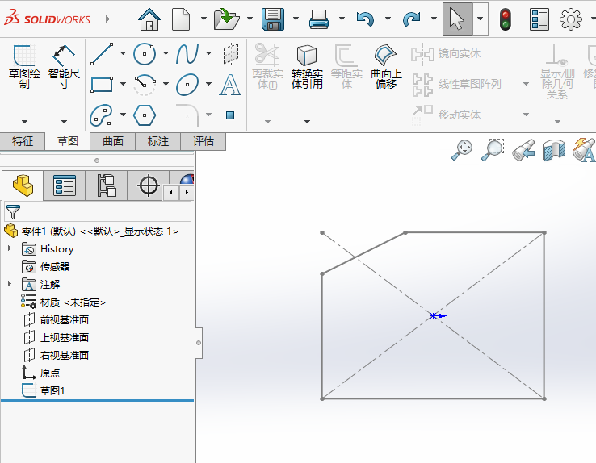Image resolution: width=596 pixels, height=463 pixels.
Task: Select 草图1 in the feature tree
Action: click(52, 390)
